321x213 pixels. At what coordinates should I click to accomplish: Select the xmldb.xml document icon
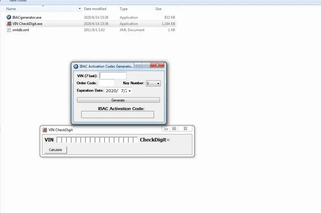[x=9, y=30]
